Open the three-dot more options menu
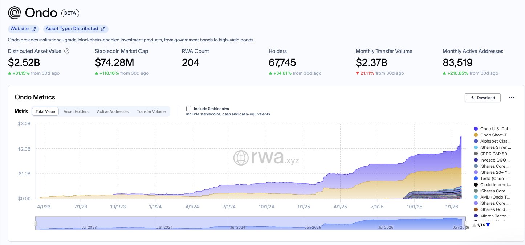Image resolution: width=525 pixels, height=245 pixels. [x=512, y=98]
